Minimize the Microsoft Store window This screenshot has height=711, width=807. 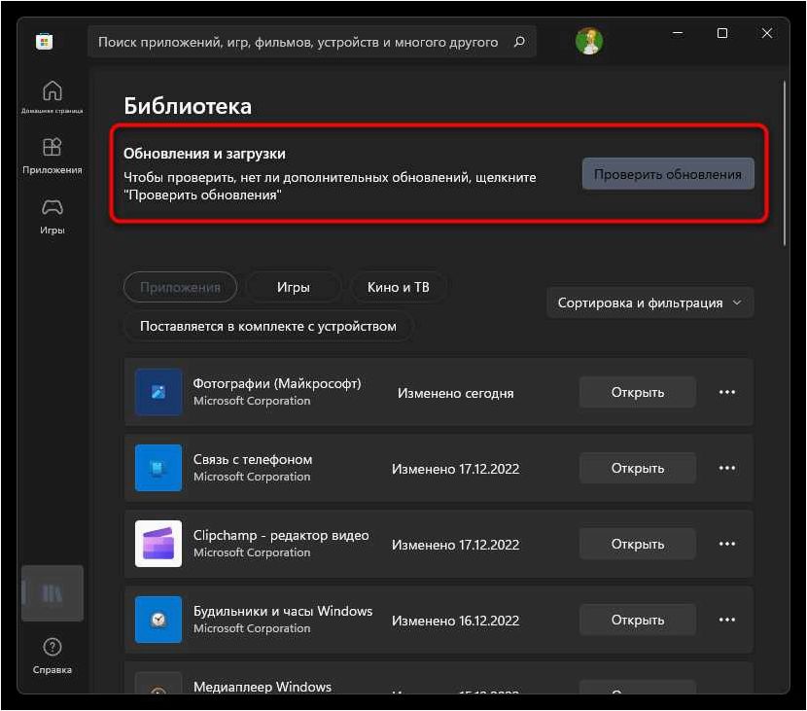click(x=678, y=33)
